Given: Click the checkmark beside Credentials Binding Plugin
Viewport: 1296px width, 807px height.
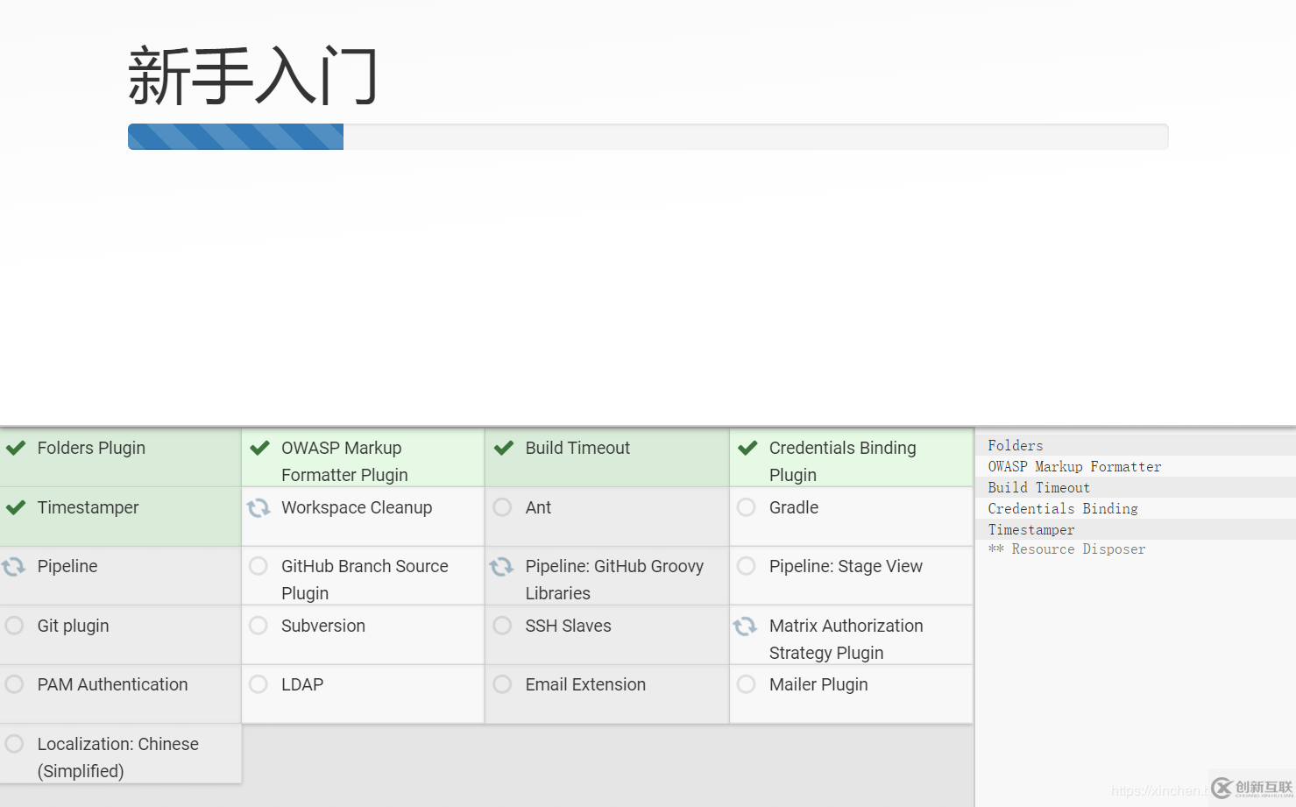Looking at the screenshot, I should click(747, 448).
